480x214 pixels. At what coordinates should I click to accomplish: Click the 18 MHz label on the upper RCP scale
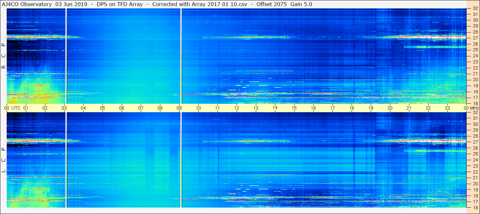(475, 91)
